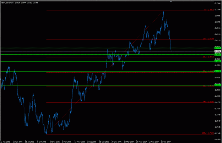Click the 15 Oct 2006 date label
222x143 pixels.
104,142
